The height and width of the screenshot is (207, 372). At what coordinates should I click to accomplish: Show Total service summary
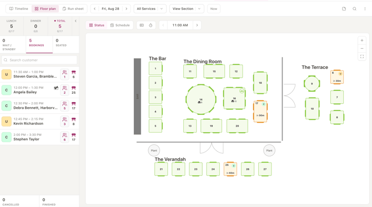pos(60,26)
